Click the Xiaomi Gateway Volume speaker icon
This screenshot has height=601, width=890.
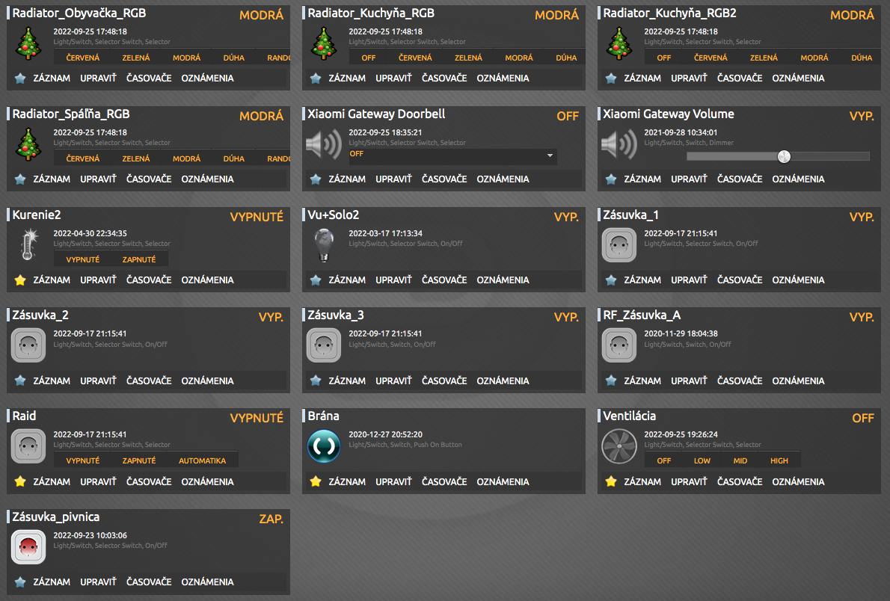pyautogui.click(x=619, y=144)
